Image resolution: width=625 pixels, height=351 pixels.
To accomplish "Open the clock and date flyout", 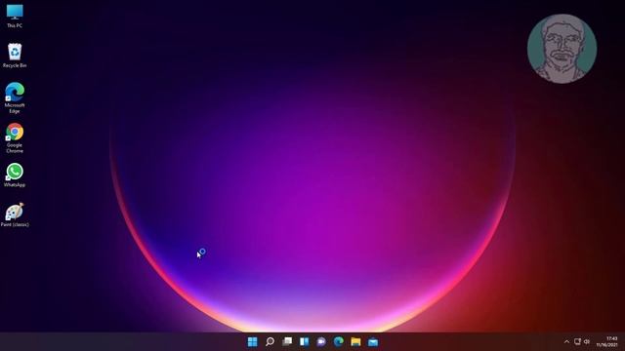I will tap(607, 341).
